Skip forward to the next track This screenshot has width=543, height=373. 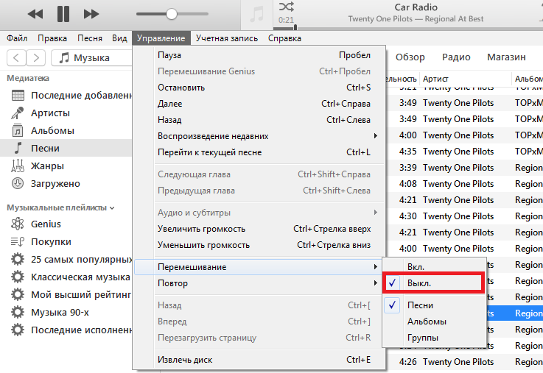[x=91, y=14]
